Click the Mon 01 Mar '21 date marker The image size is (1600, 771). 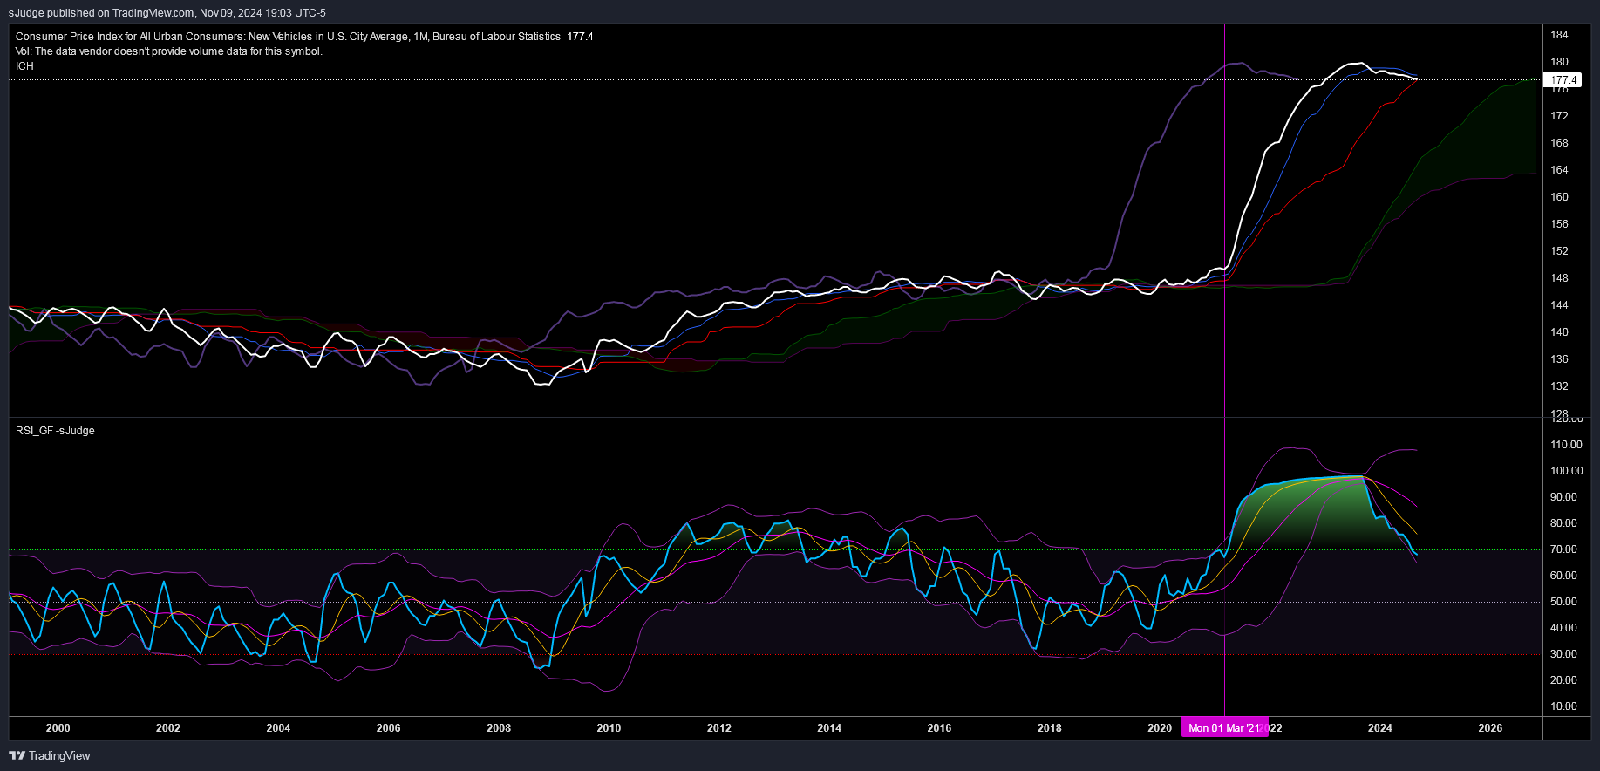click(1225, 728)
